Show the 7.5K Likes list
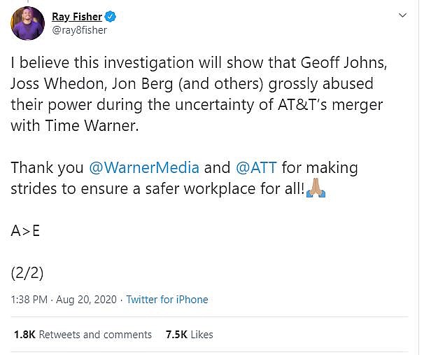Screen dimensions: 424x355 click(189, 335)
